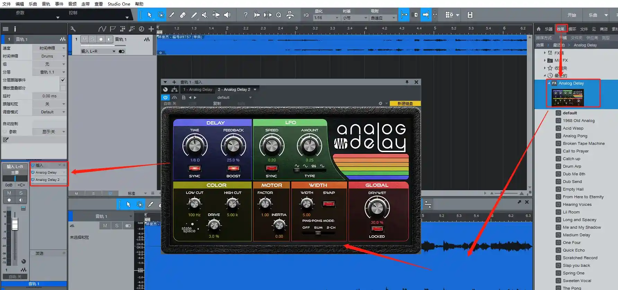
Task: Click the question mark help icon
Action: click(x=246, y=15)
